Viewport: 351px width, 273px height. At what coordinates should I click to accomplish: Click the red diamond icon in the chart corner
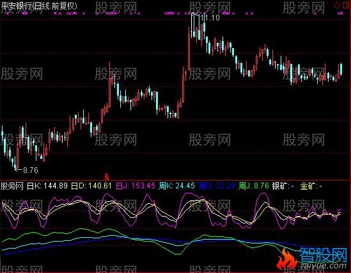coord(338,6)
